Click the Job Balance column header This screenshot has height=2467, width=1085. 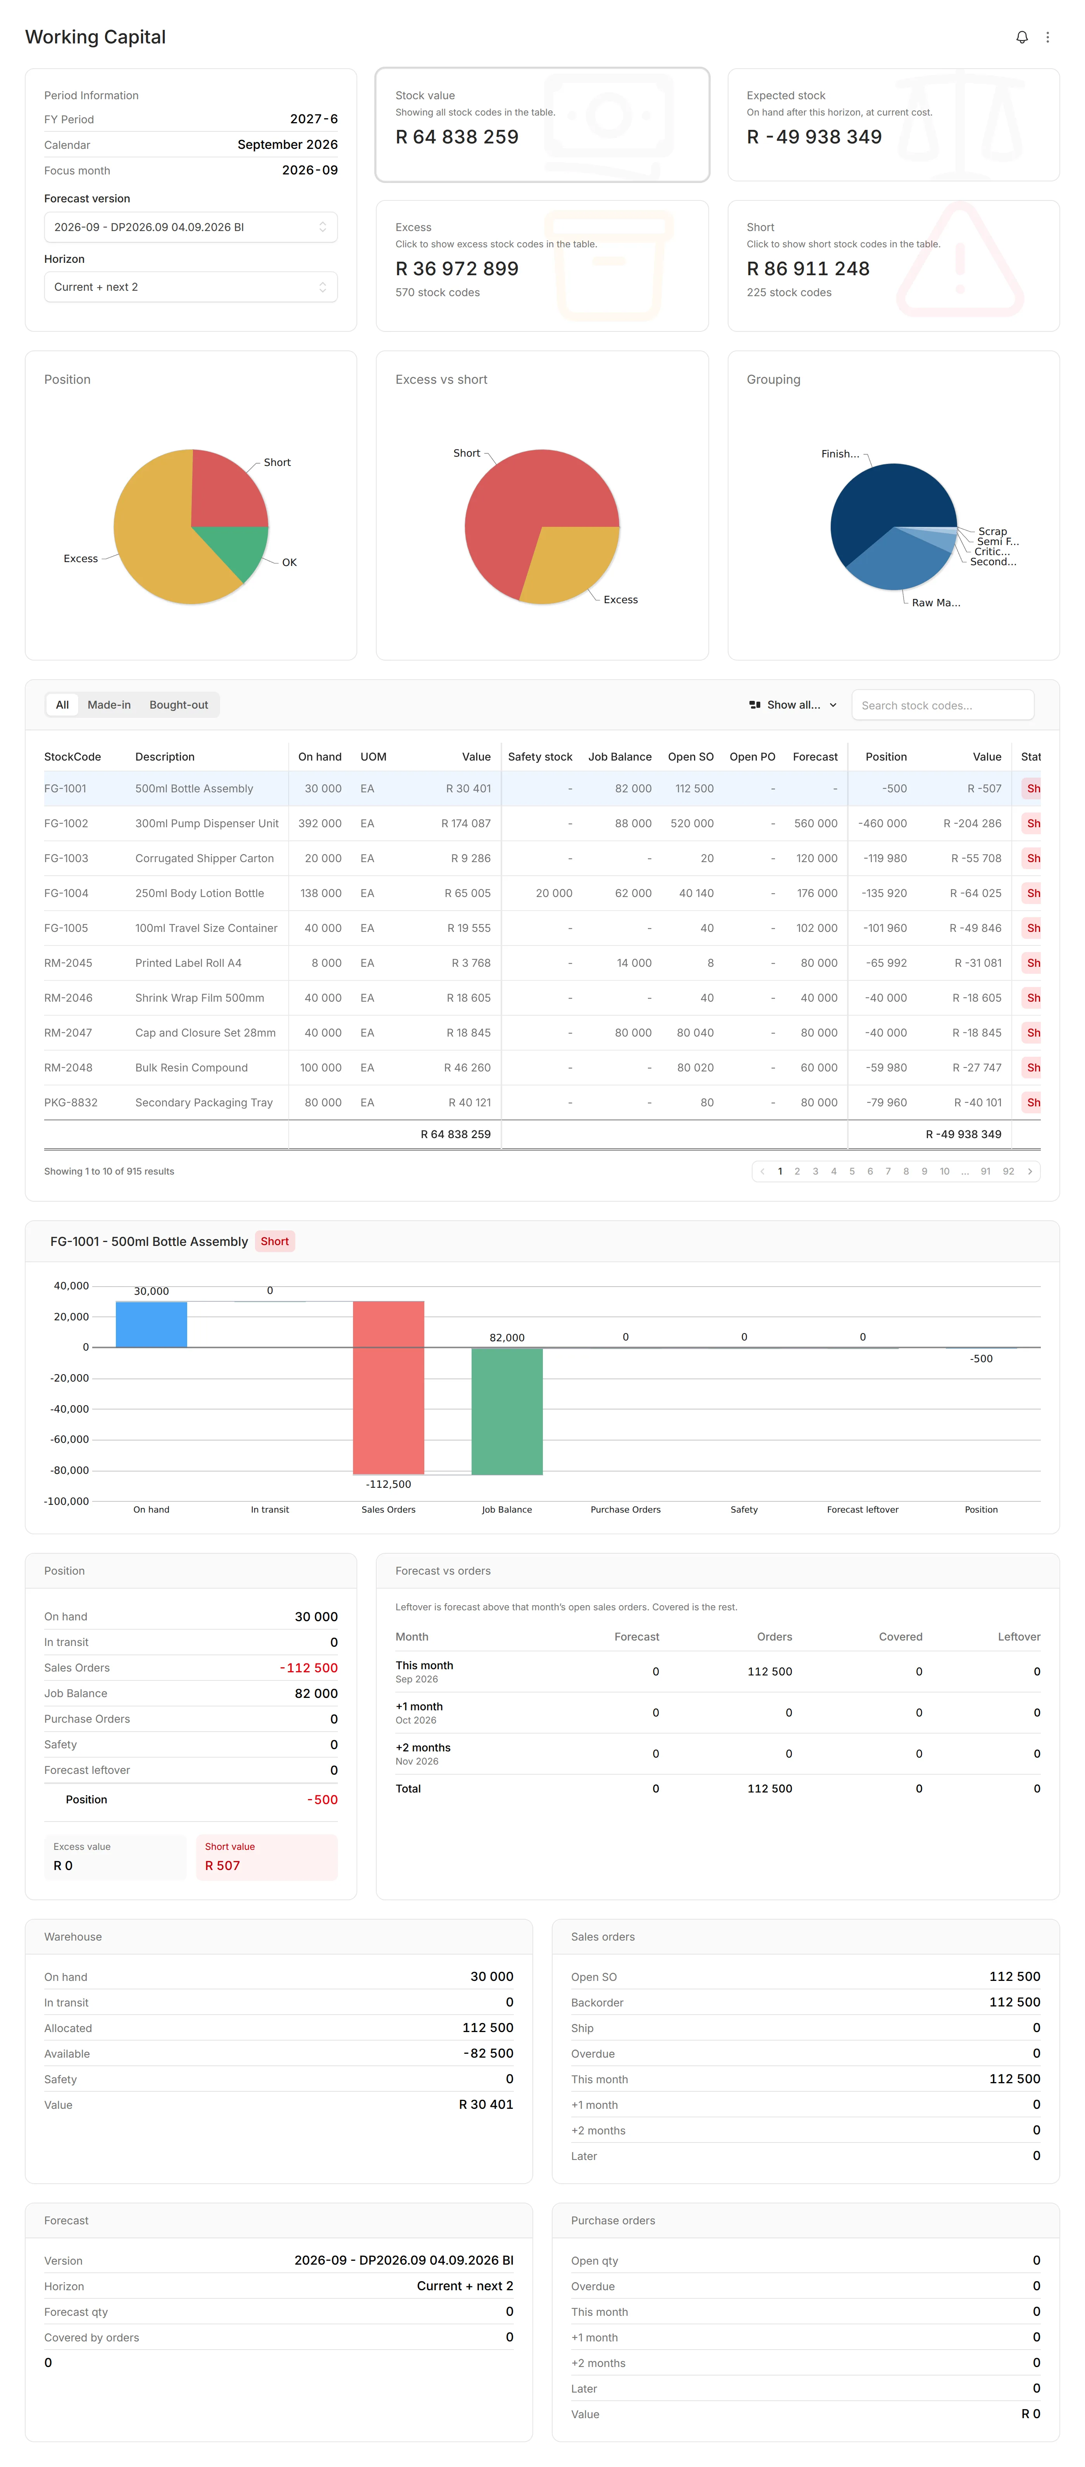click(620, 757)
